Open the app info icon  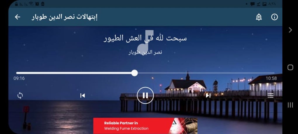pyautogui.click(x=274, y=17)
